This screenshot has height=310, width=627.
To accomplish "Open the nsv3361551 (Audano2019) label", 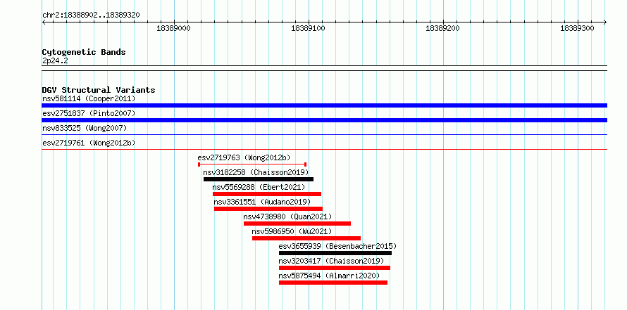I will coord(262,202).
